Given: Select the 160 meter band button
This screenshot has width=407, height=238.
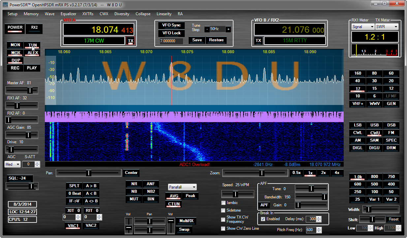Looking at the screenshot, I should pyautogui.click(x=358, y=73).
